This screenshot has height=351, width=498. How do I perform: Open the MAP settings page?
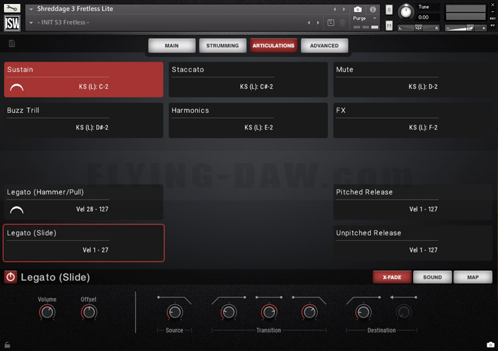click(473, 277)
